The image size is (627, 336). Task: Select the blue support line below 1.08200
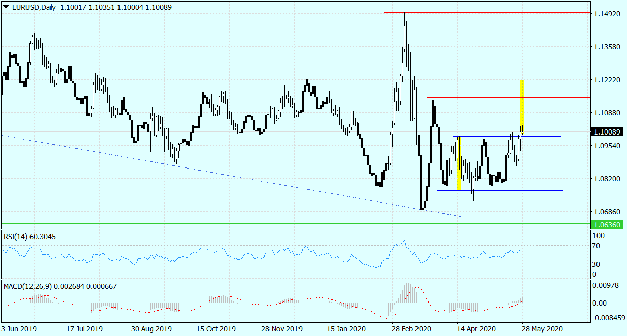[500, 190]
